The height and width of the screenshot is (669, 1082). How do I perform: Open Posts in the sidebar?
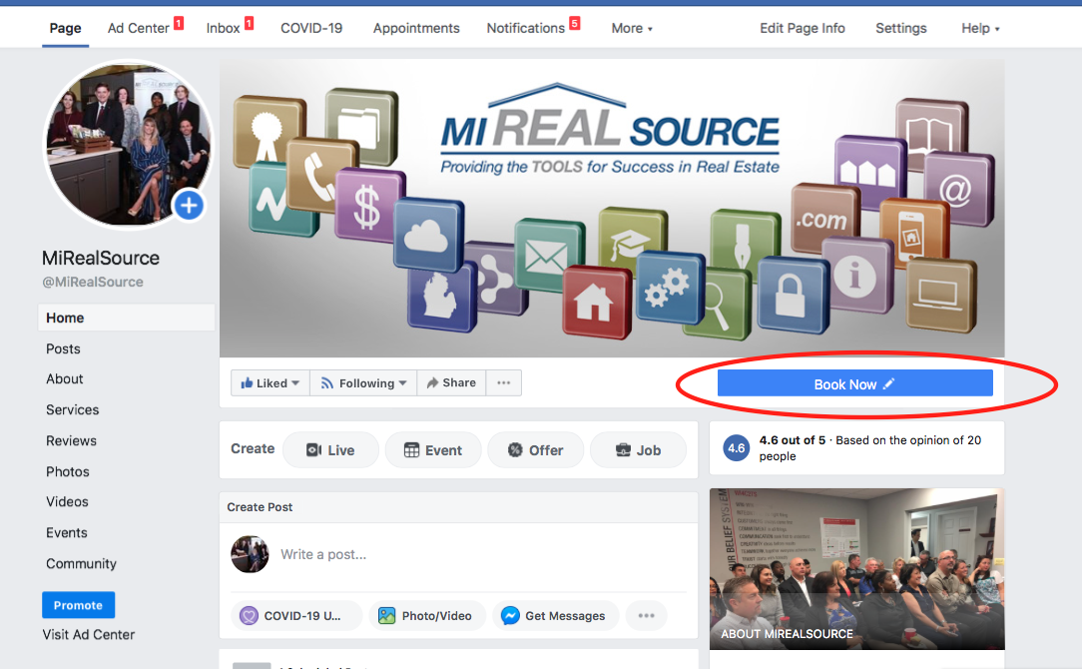click(63, 348)
